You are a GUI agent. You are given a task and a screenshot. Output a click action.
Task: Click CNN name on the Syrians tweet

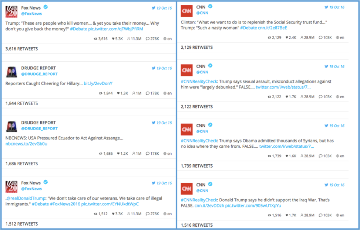coord(201,126)
